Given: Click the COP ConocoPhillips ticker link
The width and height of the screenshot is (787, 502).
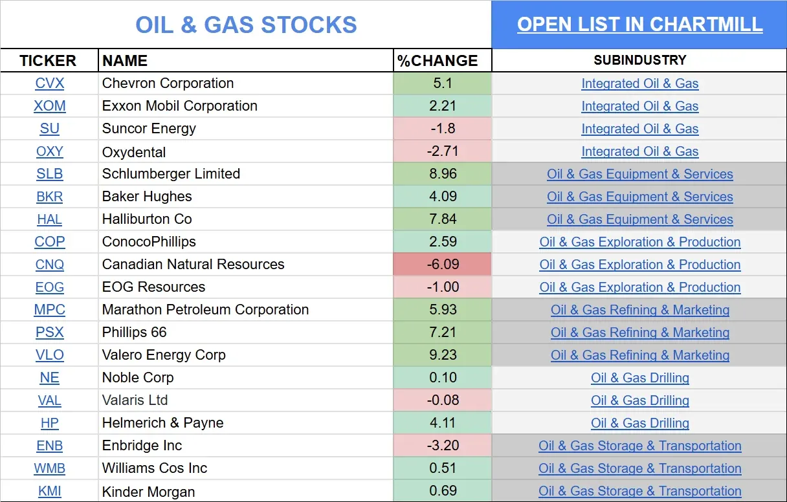Looking at the screenshot, I should tap(49, 241).
